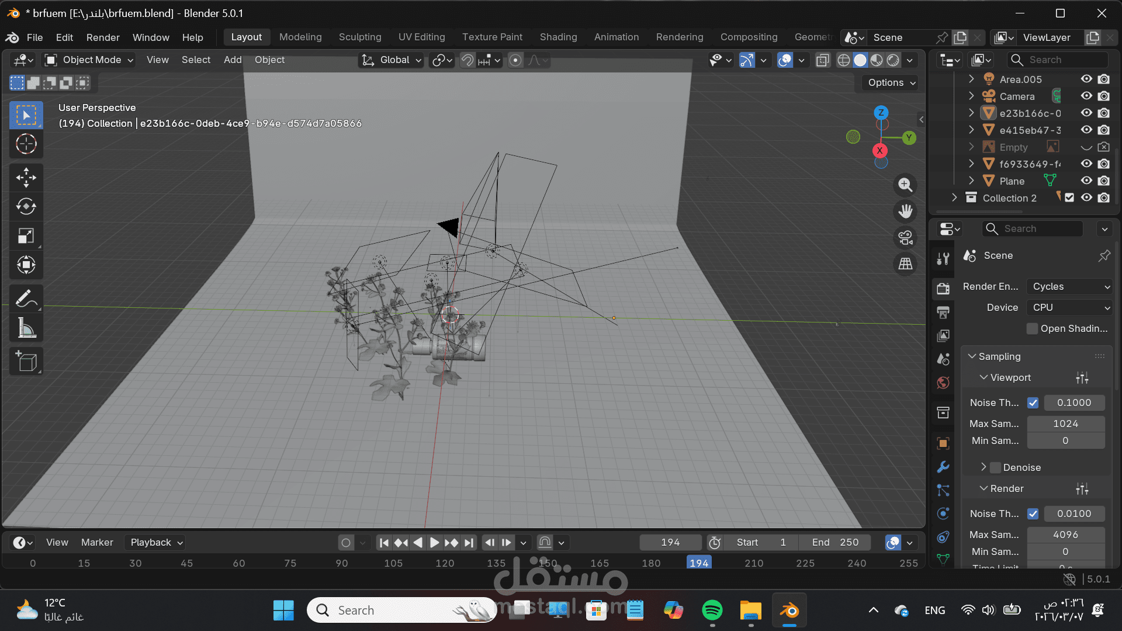Open the Modifiers wrench properties tab
Screen dimensions: 1122x631
coord(943,467)
